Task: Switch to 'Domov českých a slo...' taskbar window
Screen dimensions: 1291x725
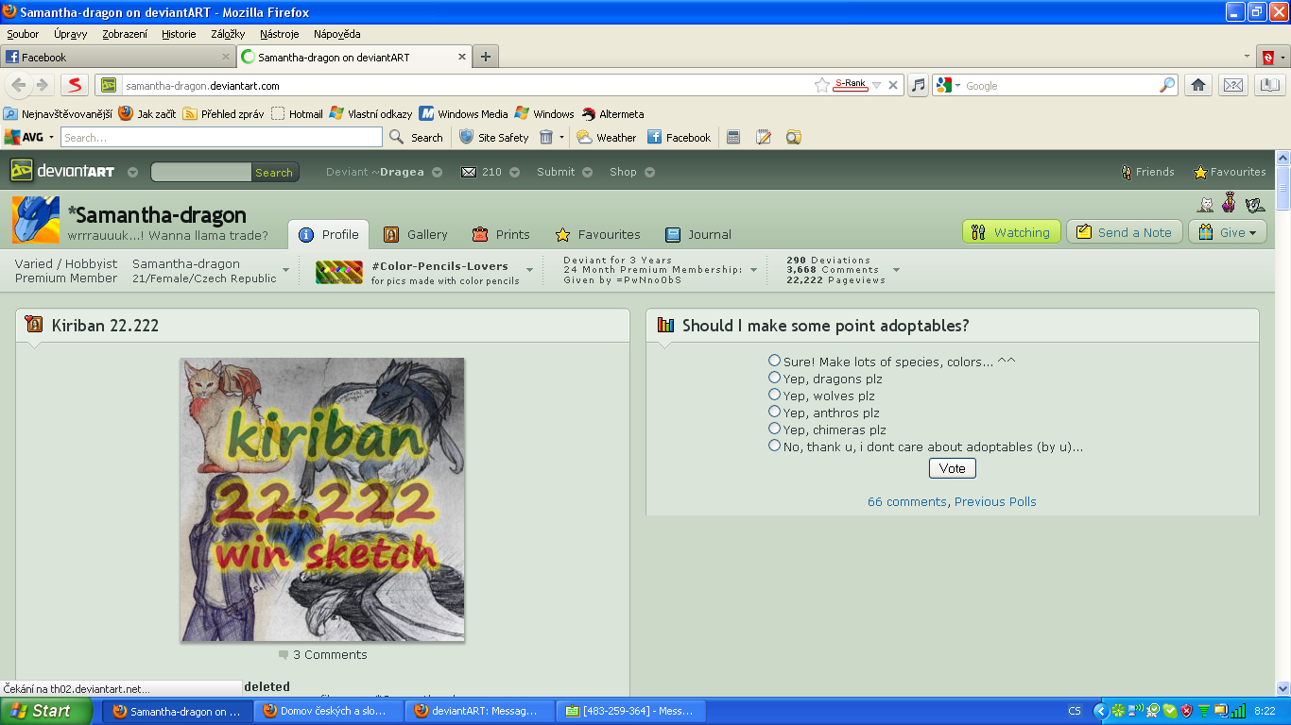Action: pyautogui.click(x=328, y=711)
